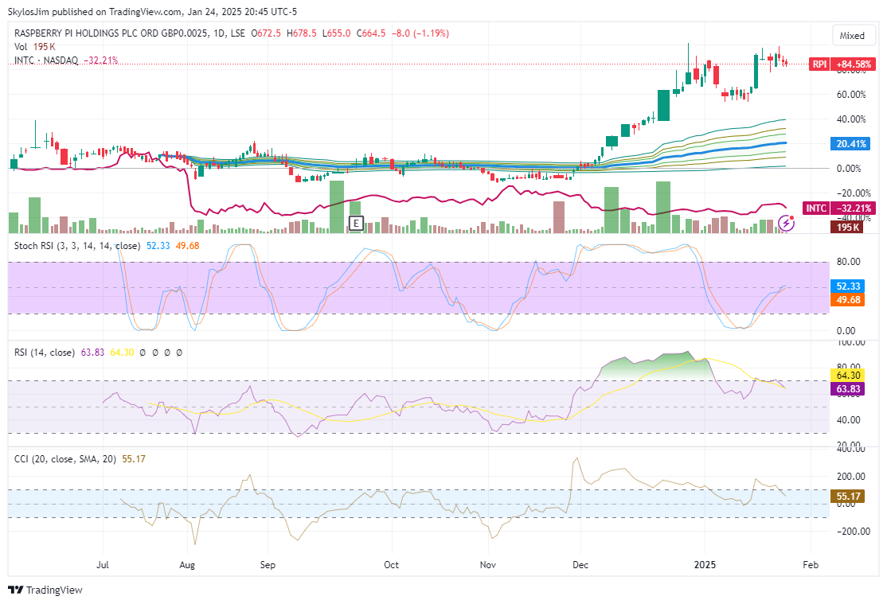Click the 'Jul' time axis label
887x604 pixels.
click(103, 565)
